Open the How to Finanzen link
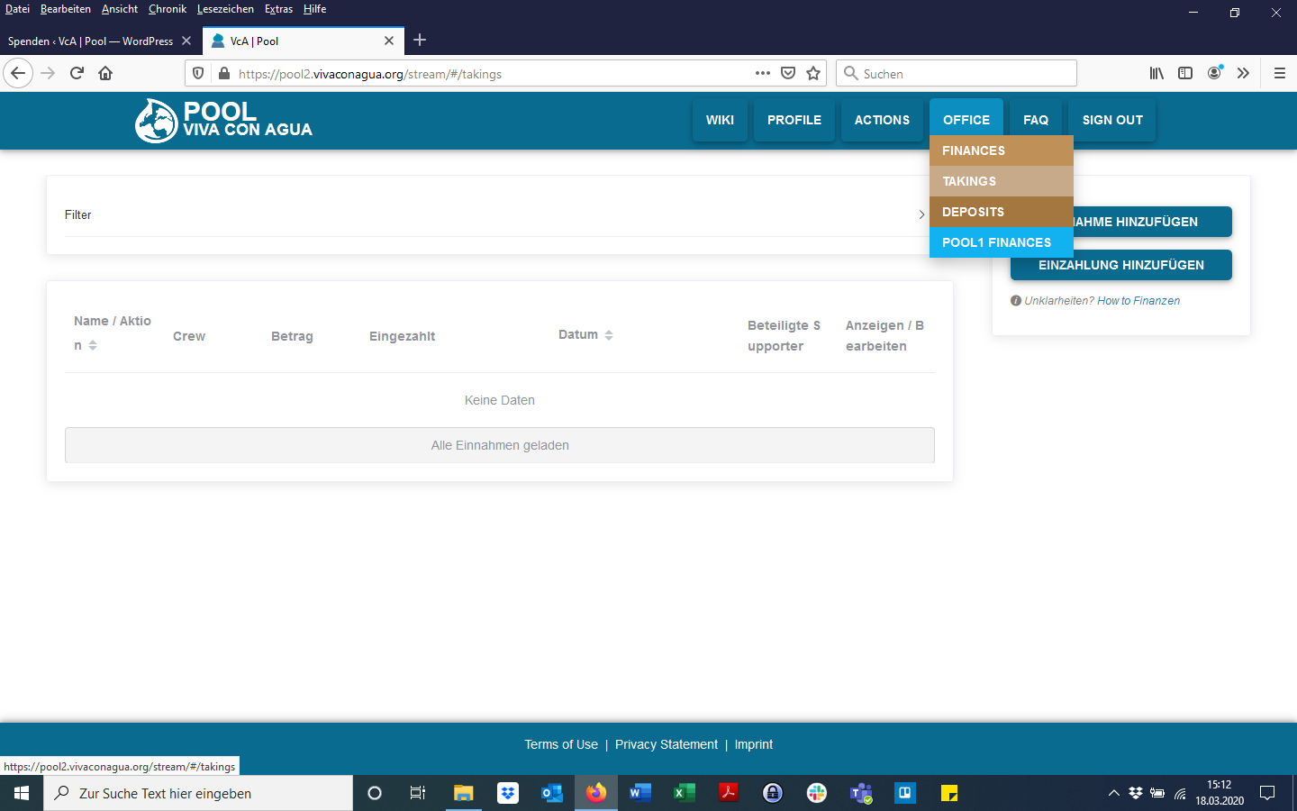 pyautogui.click(x=1138, y=301)
